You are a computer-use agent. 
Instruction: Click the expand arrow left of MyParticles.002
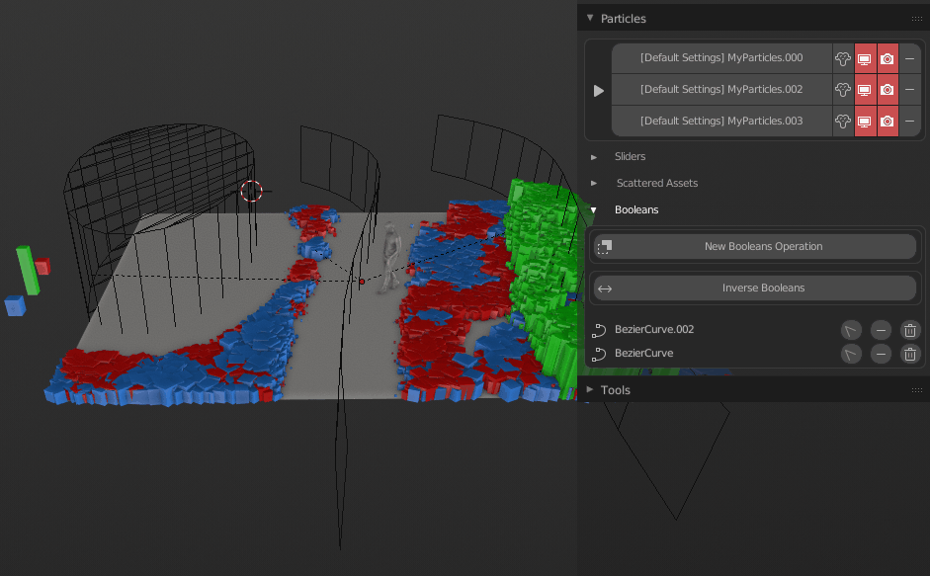[598, 90]
